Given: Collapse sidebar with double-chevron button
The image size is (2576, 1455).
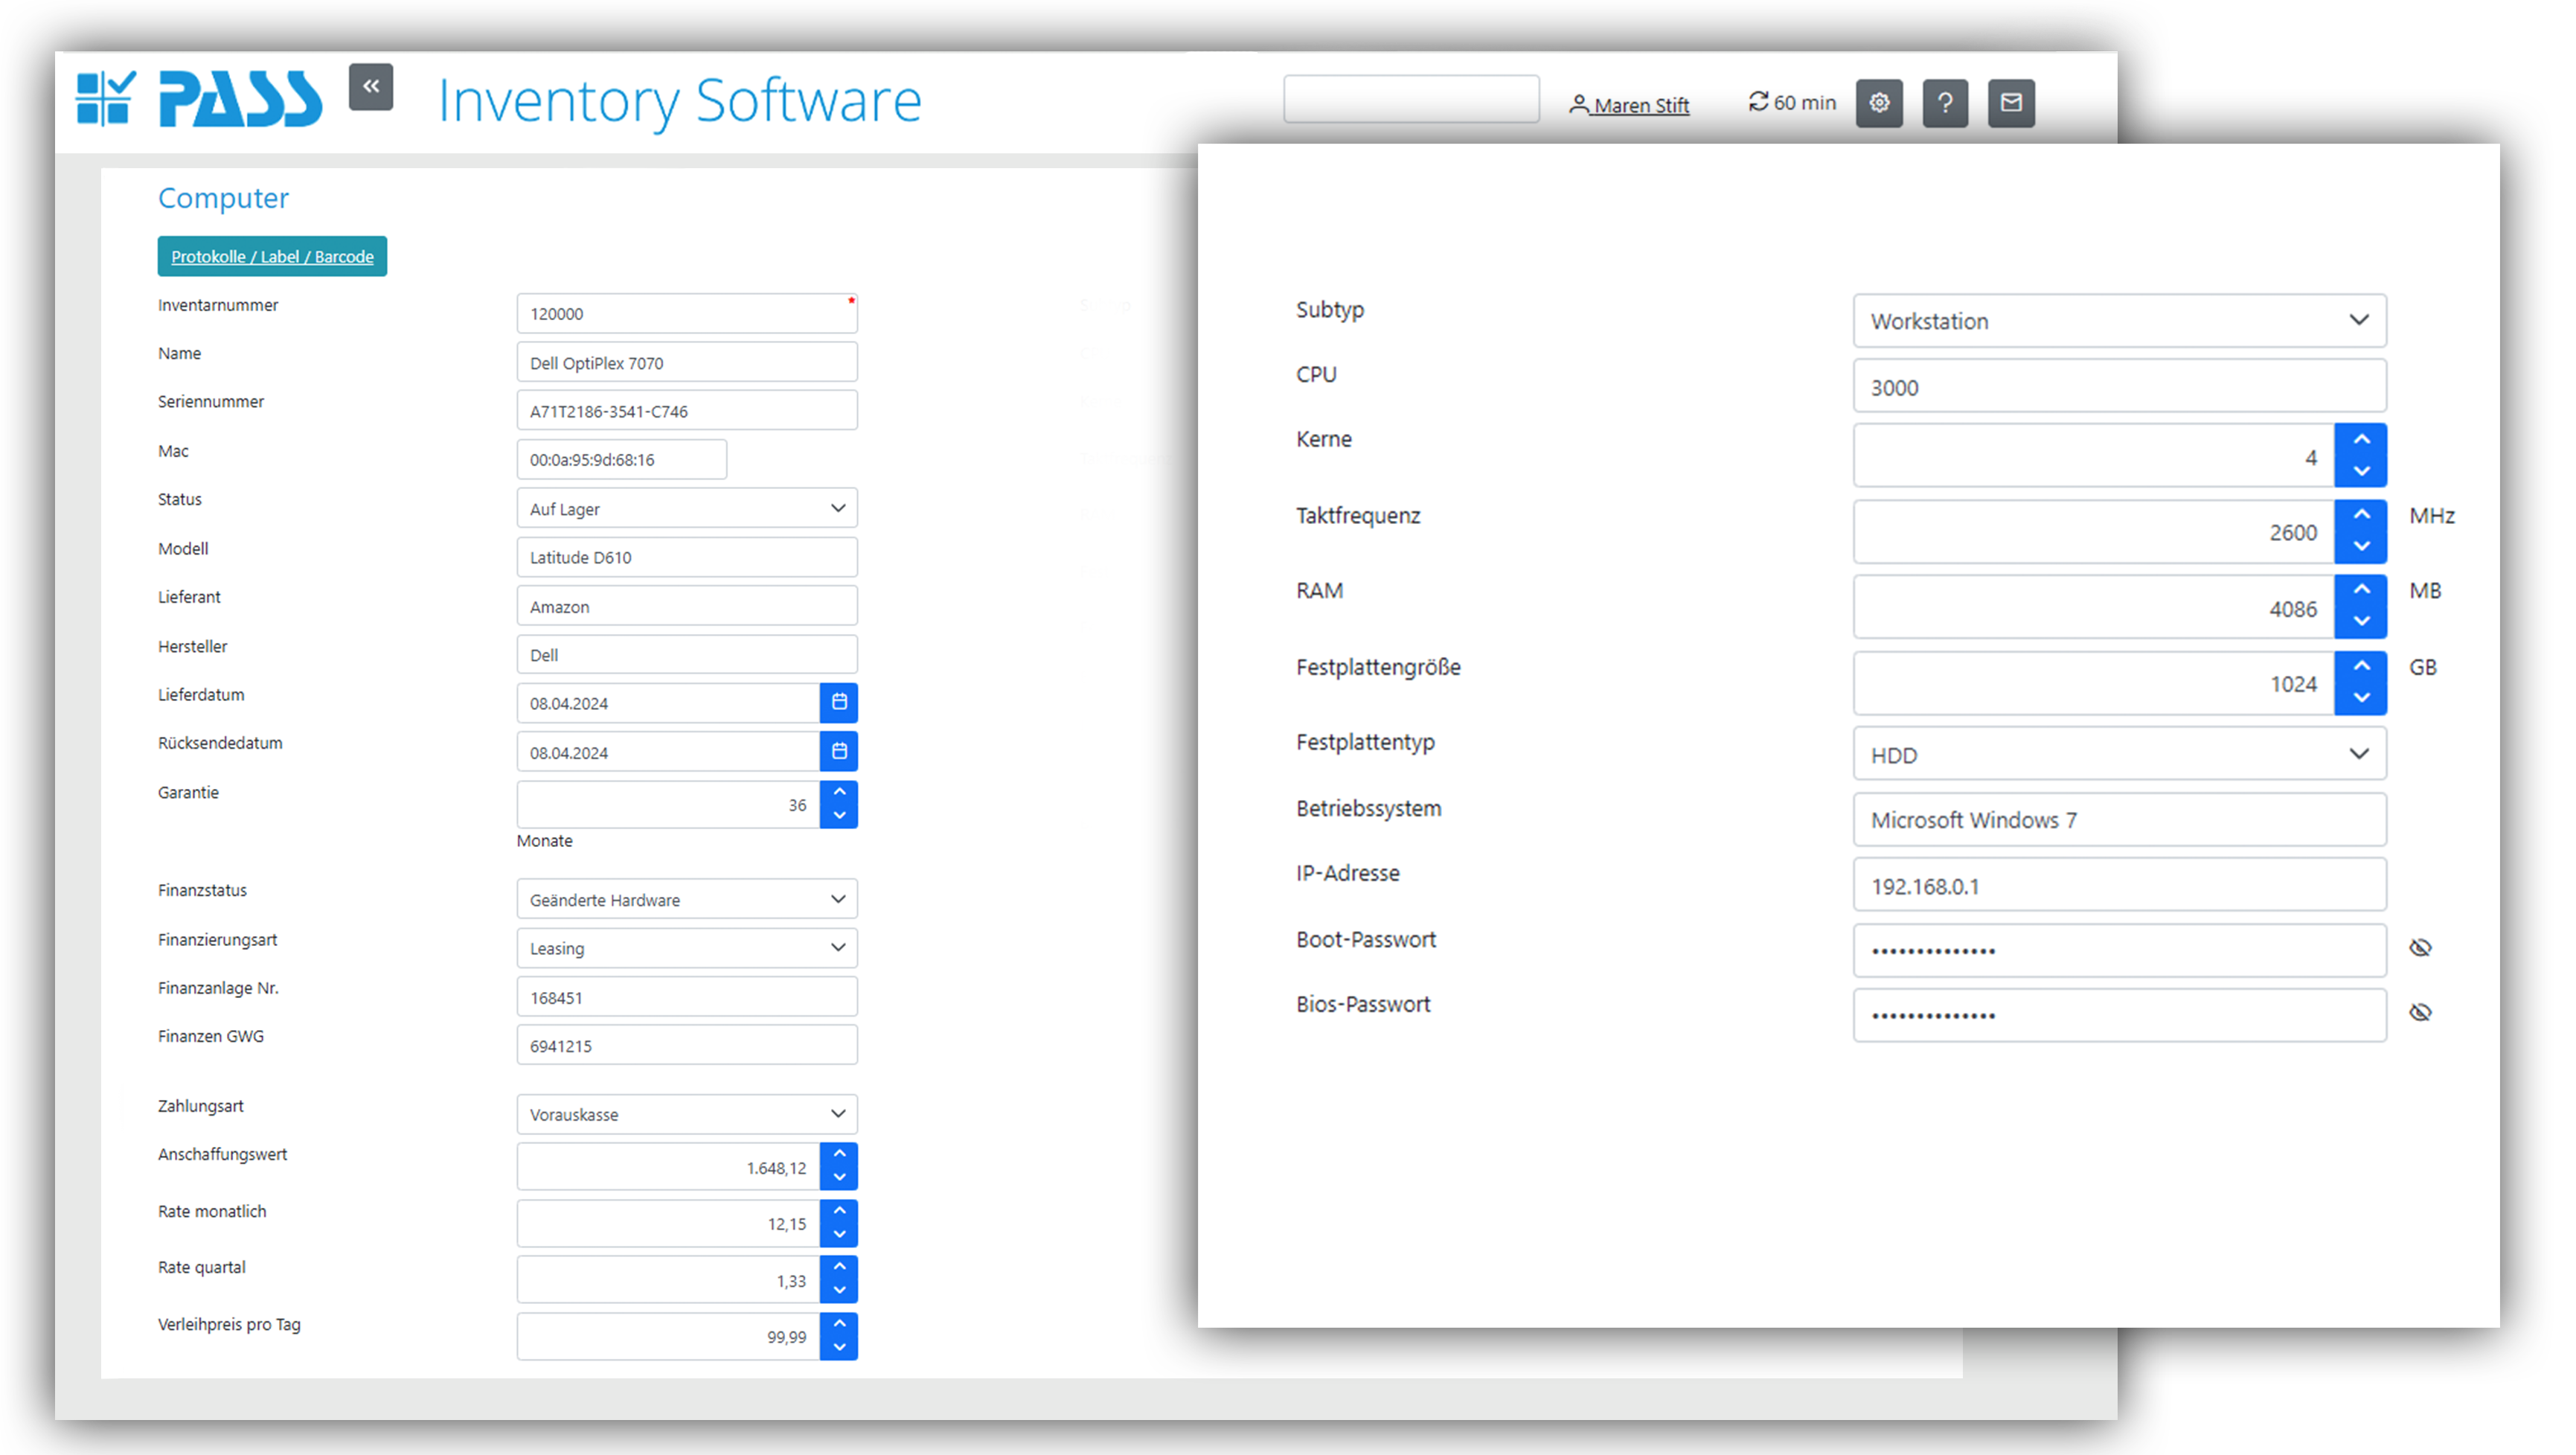Looking at the screenshot, I should (371, 86).
